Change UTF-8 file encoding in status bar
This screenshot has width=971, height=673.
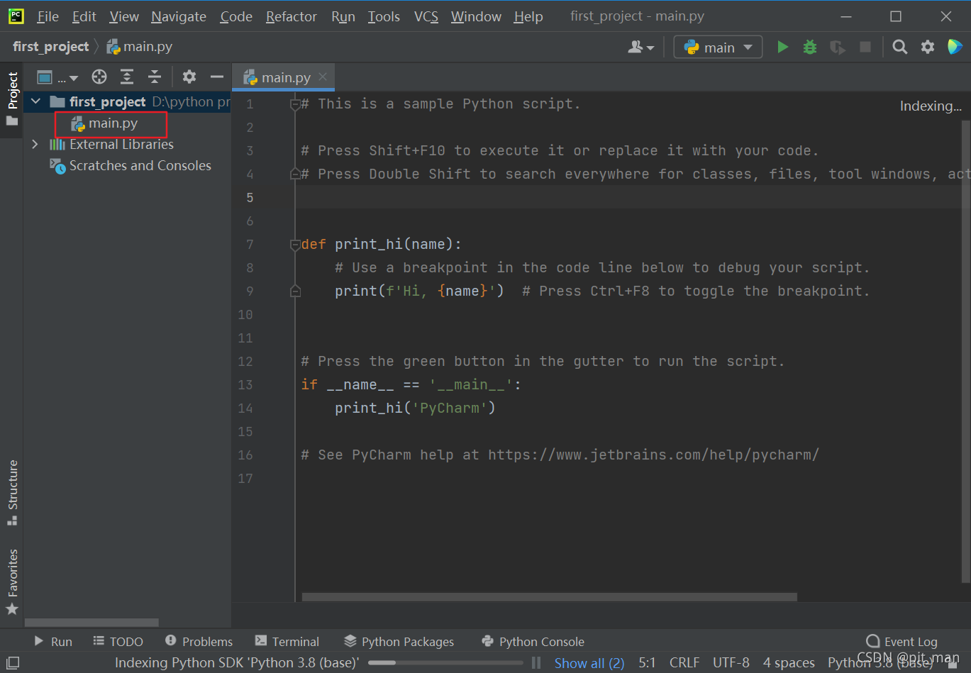[731, 663]
